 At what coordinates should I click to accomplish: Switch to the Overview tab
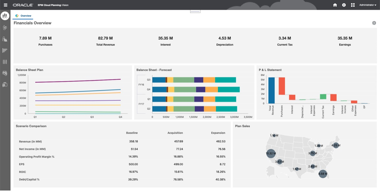pyautogui.click(x=23, y=16)
